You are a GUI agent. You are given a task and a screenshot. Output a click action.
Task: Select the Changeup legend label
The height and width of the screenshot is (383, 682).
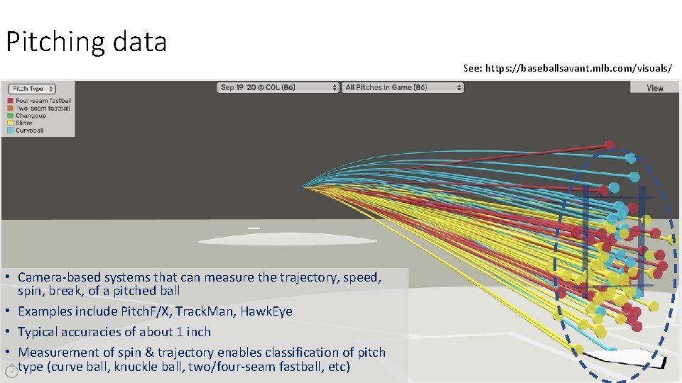tap(31, 116)
